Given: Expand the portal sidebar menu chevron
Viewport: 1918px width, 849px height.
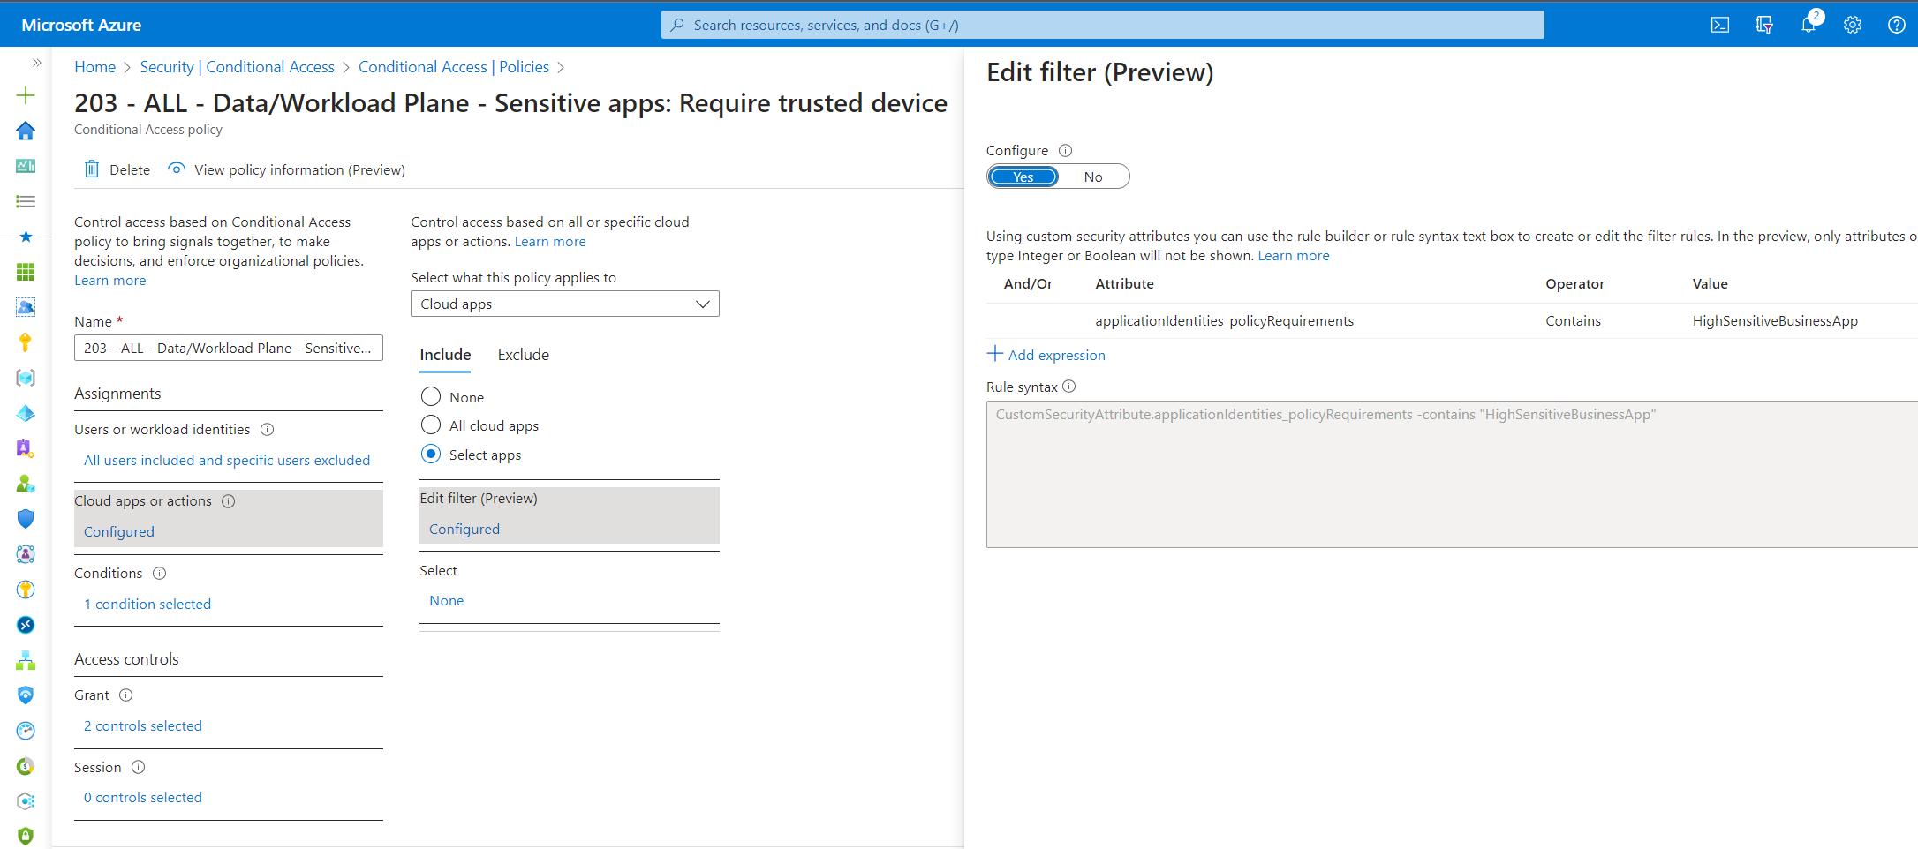Looking at the screenshot, I should (36, 63).
